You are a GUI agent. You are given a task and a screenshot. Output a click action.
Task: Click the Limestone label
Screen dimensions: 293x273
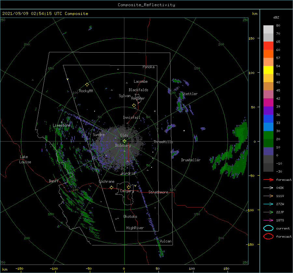62,125
